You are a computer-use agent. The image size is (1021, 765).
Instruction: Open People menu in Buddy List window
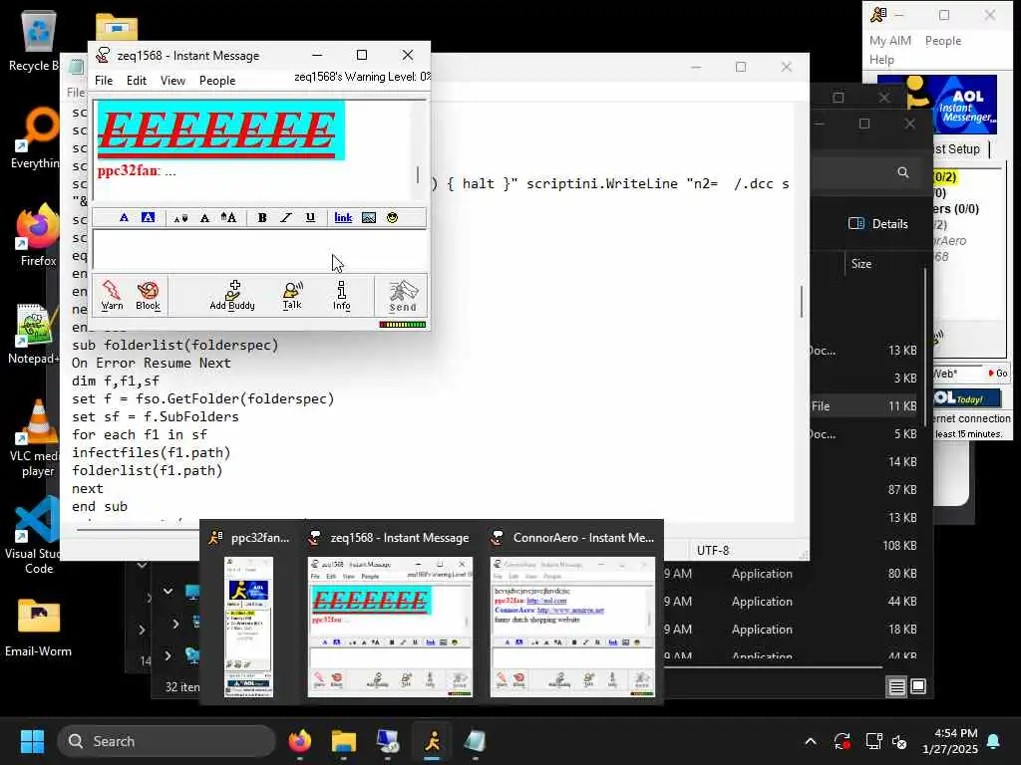pos(943,40)
